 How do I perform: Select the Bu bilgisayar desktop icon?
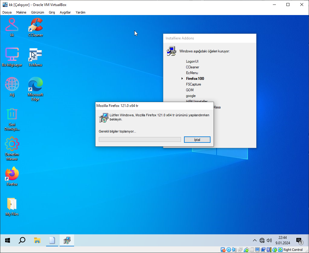pyautogui.click(x=12, y=57)
